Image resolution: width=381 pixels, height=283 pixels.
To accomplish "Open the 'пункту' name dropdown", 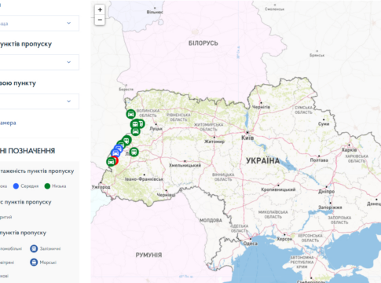I will coord(39,101).
